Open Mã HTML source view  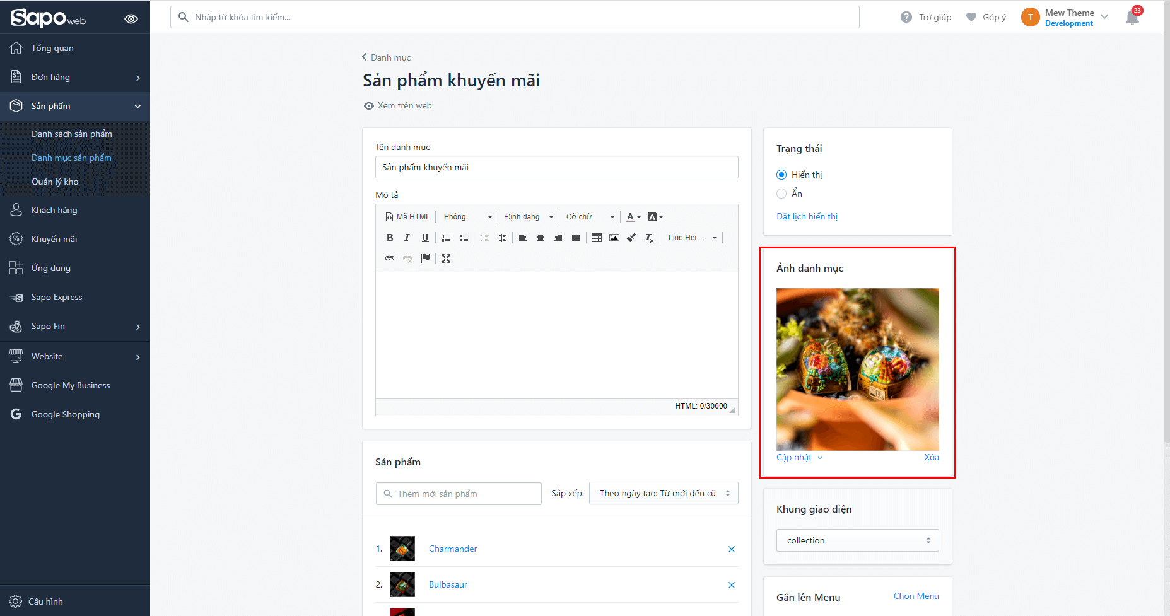coord(407,217)
